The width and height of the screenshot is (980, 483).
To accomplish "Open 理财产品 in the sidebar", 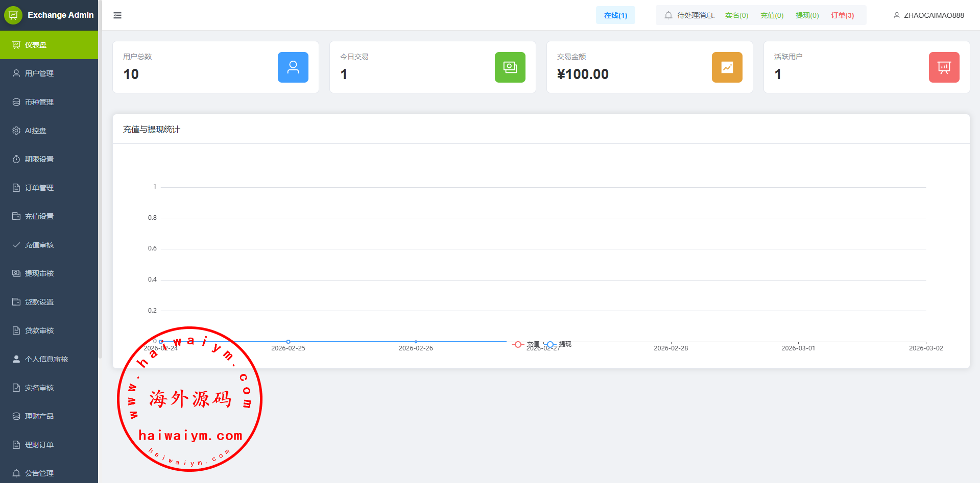I will (x=39, y=416).
